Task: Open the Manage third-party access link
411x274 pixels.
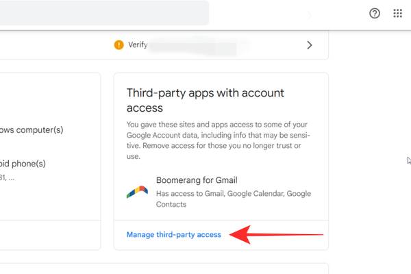Action: point(174,235)
